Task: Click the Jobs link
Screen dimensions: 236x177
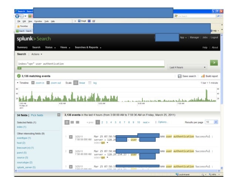Action: pyautogui.click(x=205, y=37)
